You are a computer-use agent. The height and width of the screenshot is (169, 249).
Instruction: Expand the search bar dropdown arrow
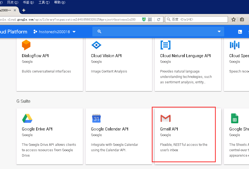coord(219,31)
